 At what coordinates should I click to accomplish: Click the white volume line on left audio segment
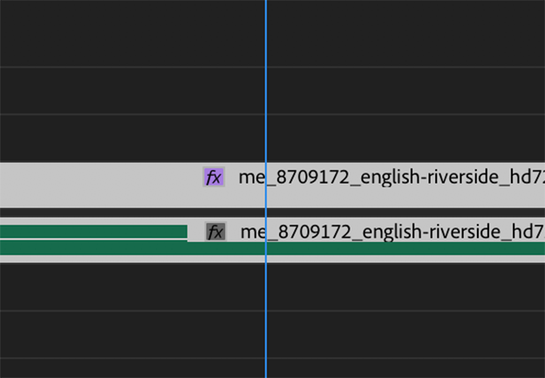87,238
